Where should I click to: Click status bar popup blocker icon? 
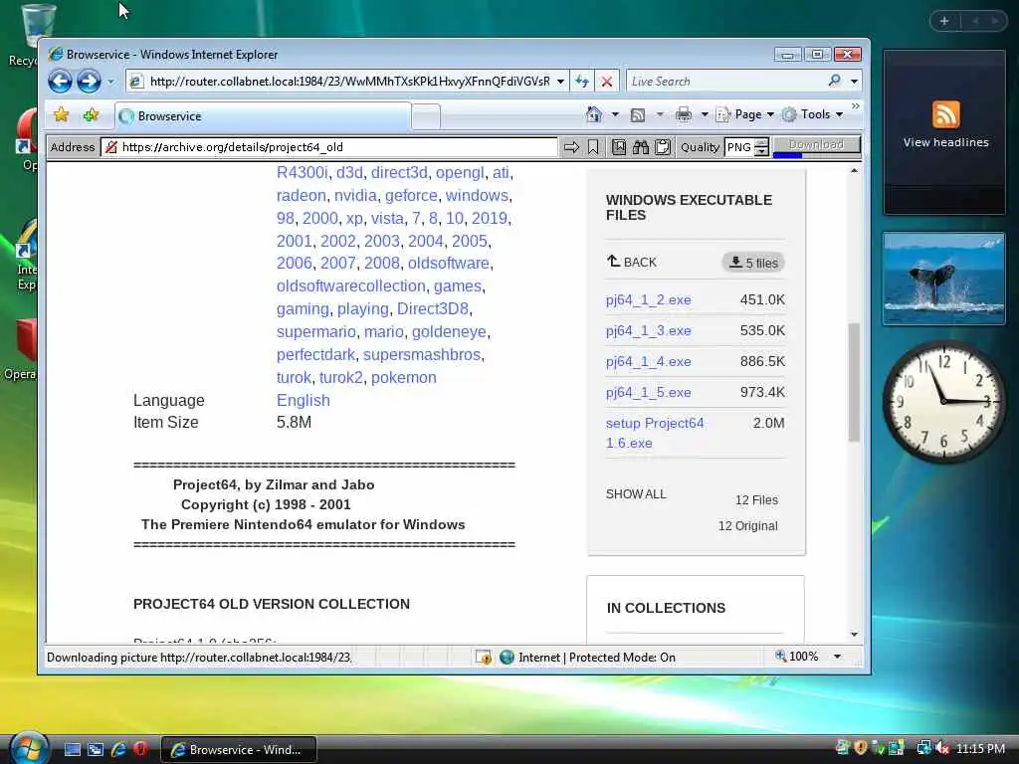tap(483, 657)
